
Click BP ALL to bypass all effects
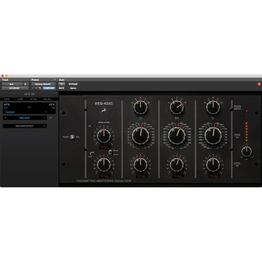(34, 99)
